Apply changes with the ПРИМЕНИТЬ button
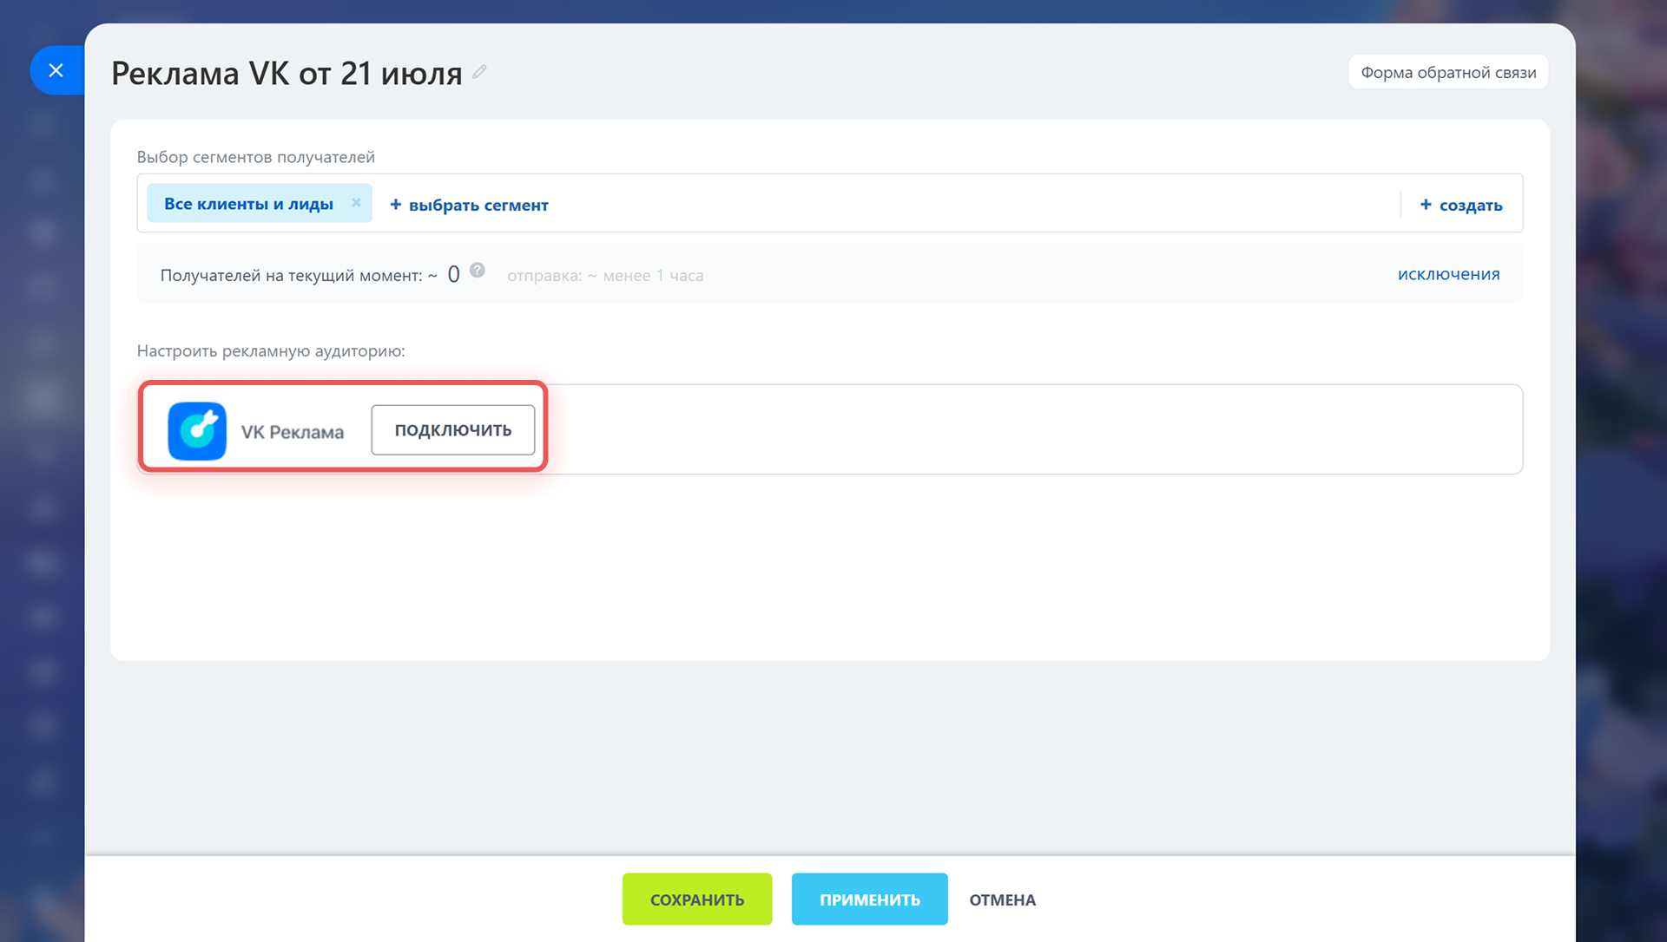Image resolution: width=1667 pixels, height=942 pixels. click(x=870, y=899)
